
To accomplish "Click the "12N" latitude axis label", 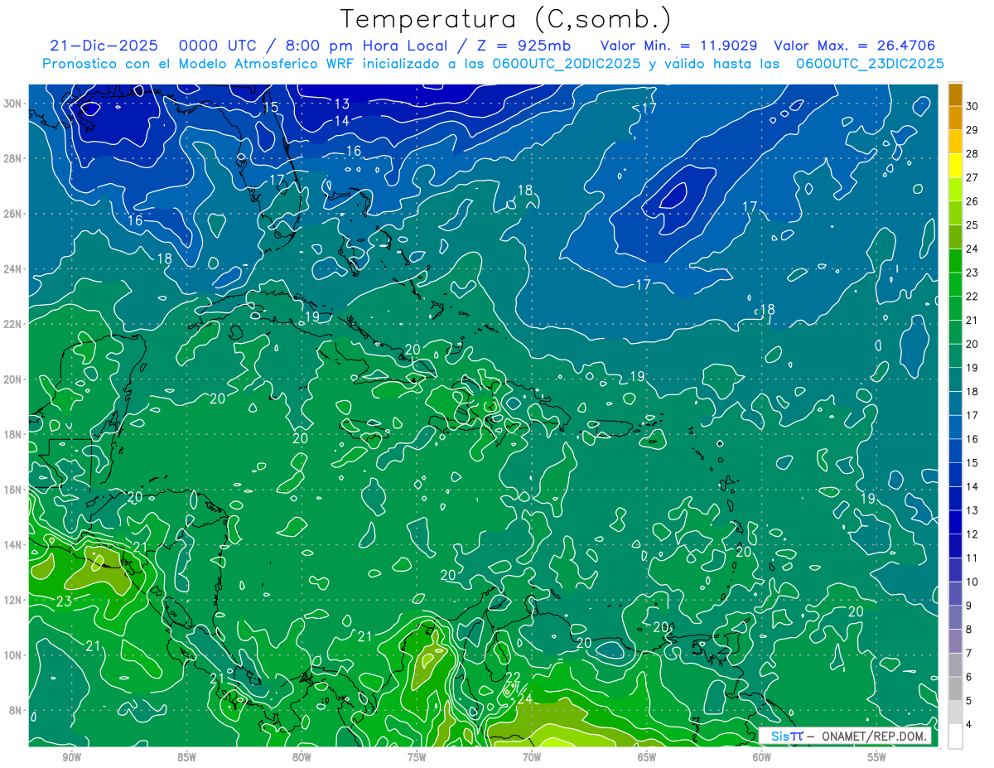I will [x=14, y=600].
